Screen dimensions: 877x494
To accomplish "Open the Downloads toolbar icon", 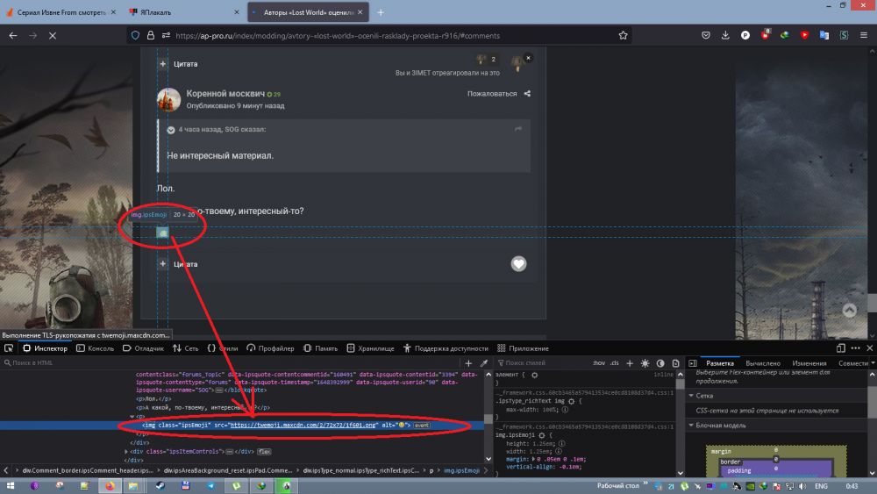I will click(726, 36).
